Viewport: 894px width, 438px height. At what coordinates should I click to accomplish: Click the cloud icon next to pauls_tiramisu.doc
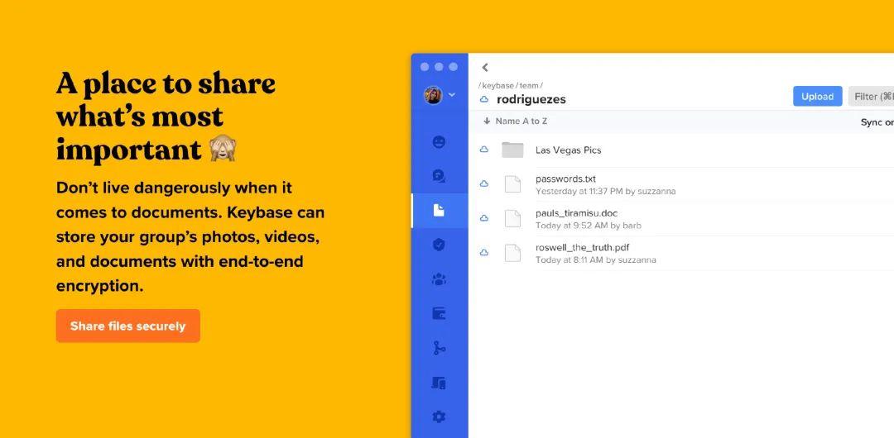[484, 218]
